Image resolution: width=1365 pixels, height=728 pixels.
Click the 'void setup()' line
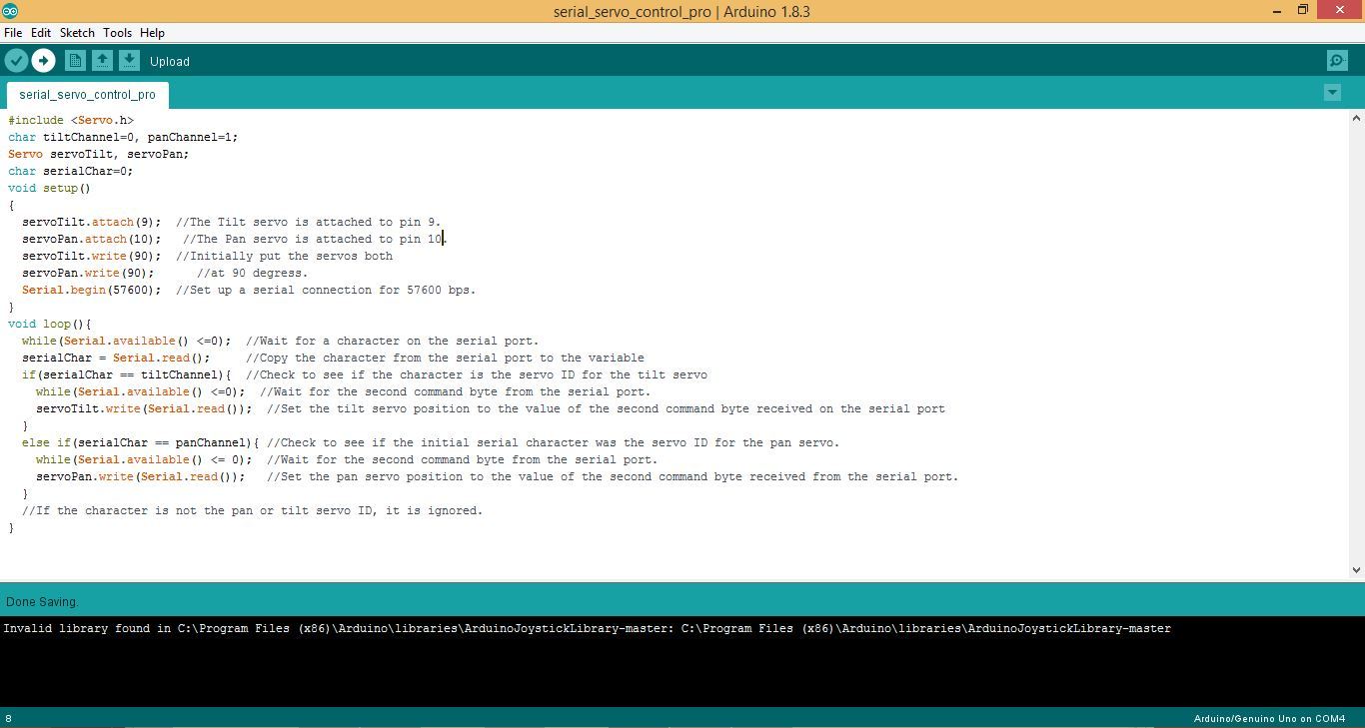[49, 188]
